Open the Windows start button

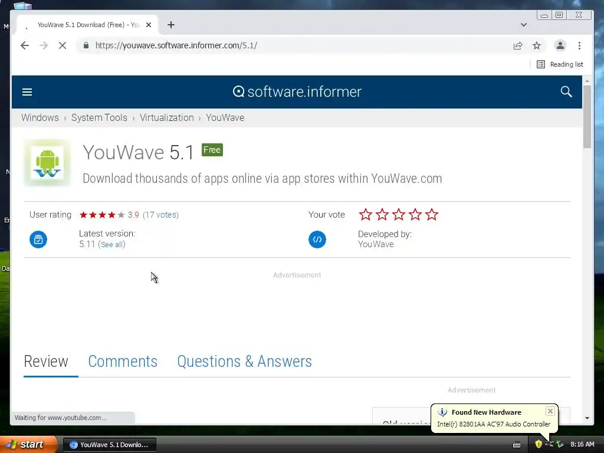point(28,444)
